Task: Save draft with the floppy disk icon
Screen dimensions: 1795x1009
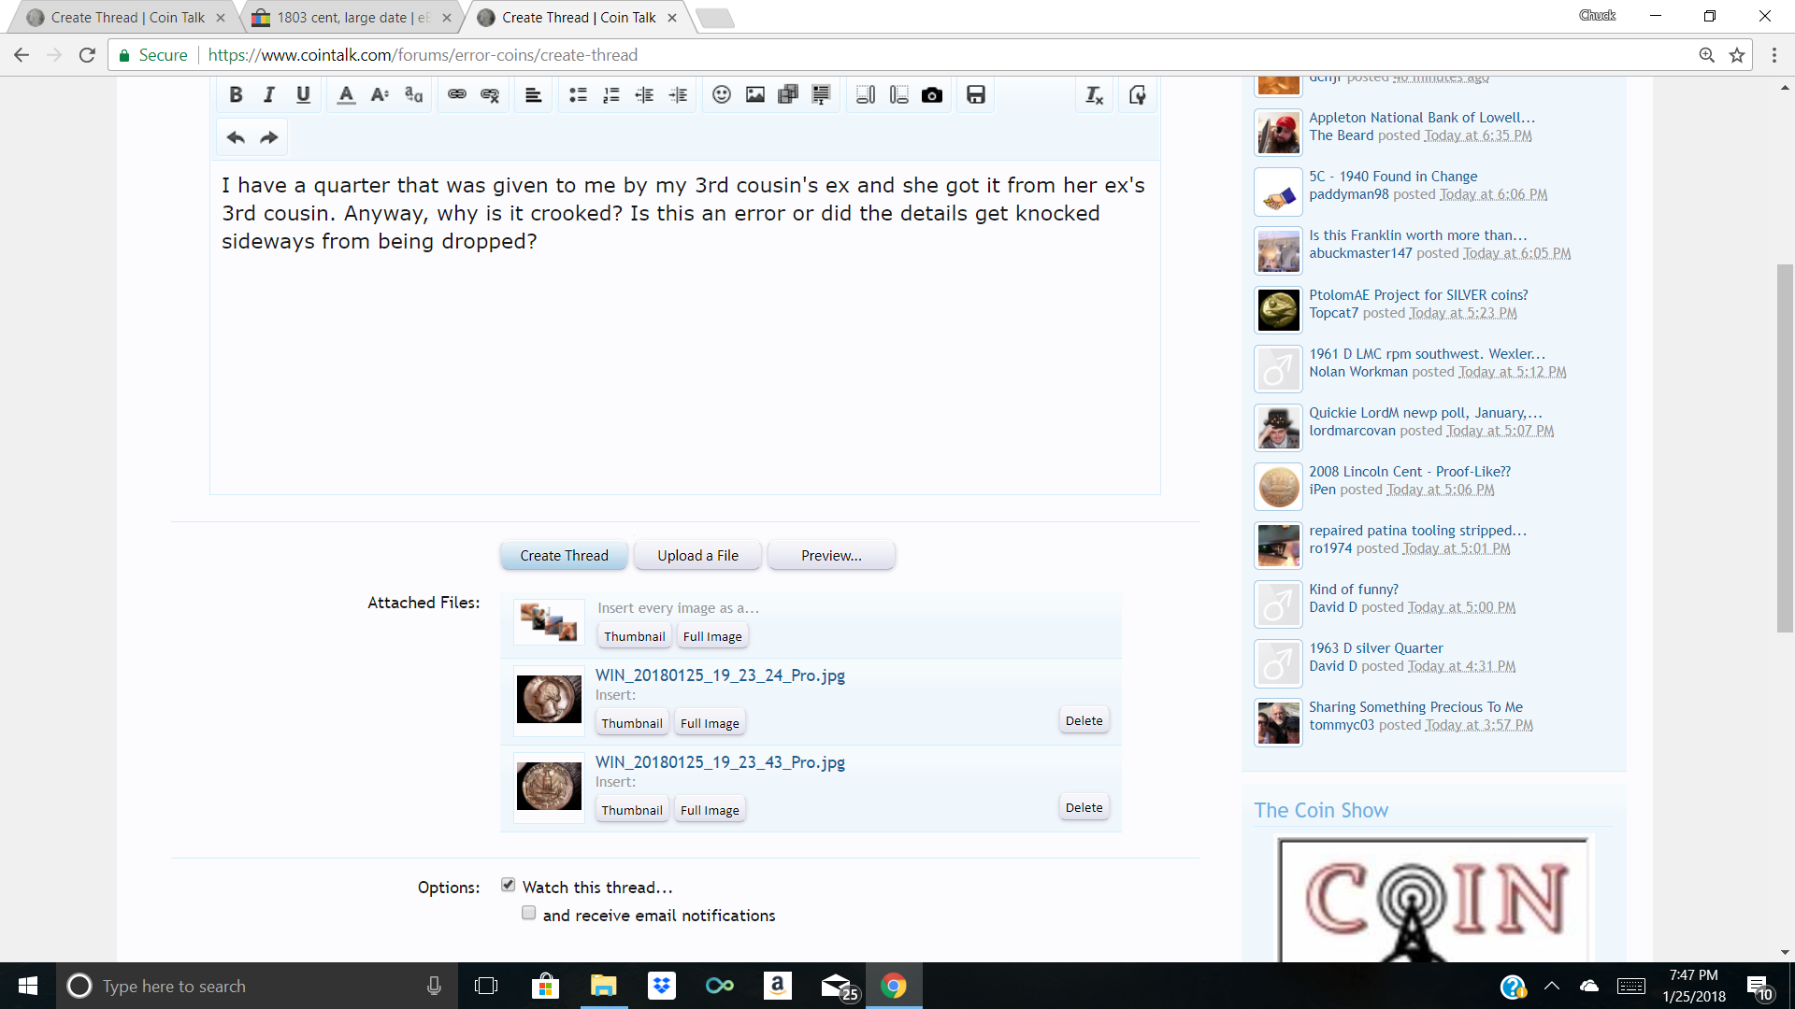Action: pos(976,94)
